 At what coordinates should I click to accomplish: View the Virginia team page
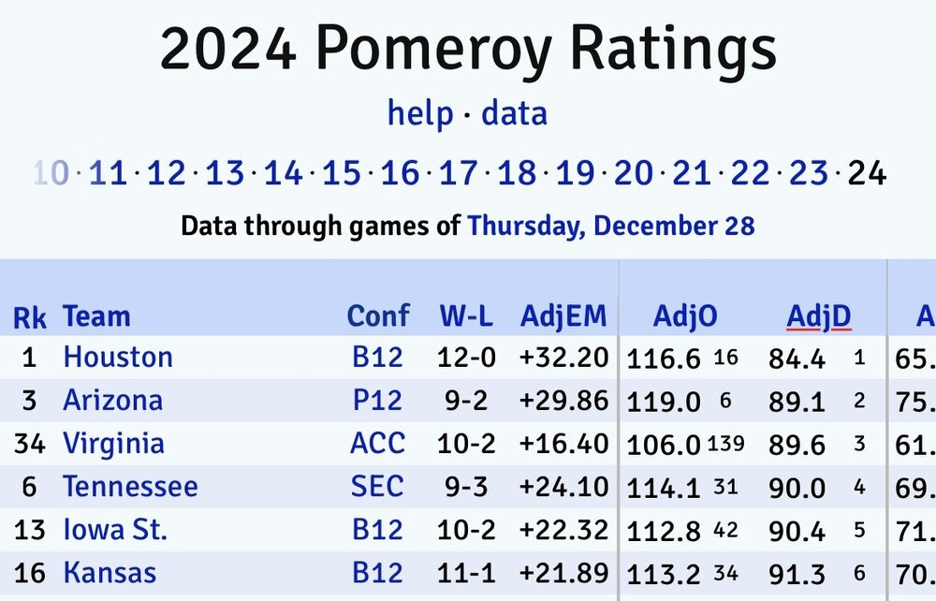pos(113,444)
